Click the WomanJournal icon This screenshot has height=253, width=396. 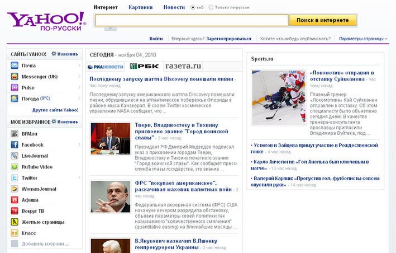click(15, 189)
